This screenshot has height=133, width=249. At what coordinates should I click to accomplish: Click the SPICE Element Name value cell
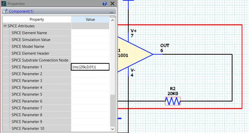(90, 33)
